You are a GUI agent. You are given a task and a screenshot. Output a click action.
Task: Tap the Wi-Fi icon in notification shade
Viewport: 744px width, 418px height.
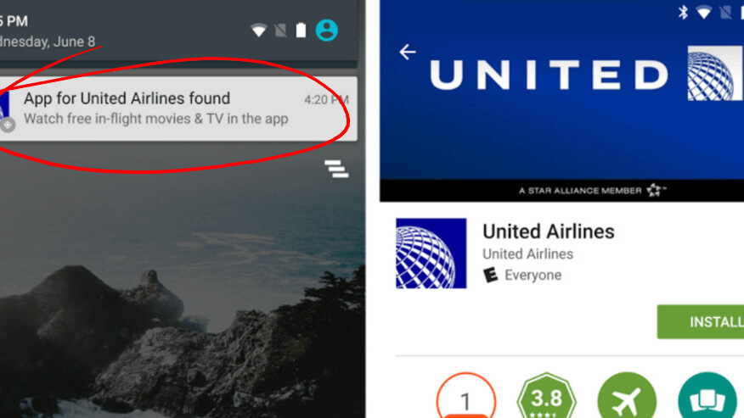click(258, 31)
